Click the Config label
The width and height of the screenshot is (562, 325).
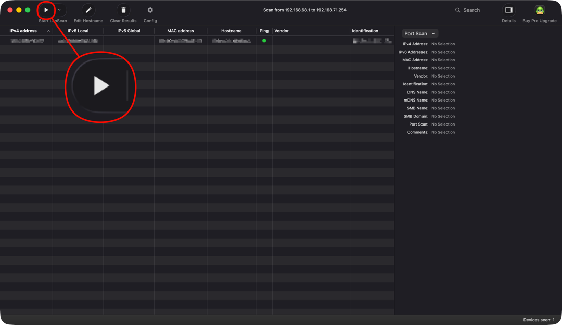click(x=150, y=21)
